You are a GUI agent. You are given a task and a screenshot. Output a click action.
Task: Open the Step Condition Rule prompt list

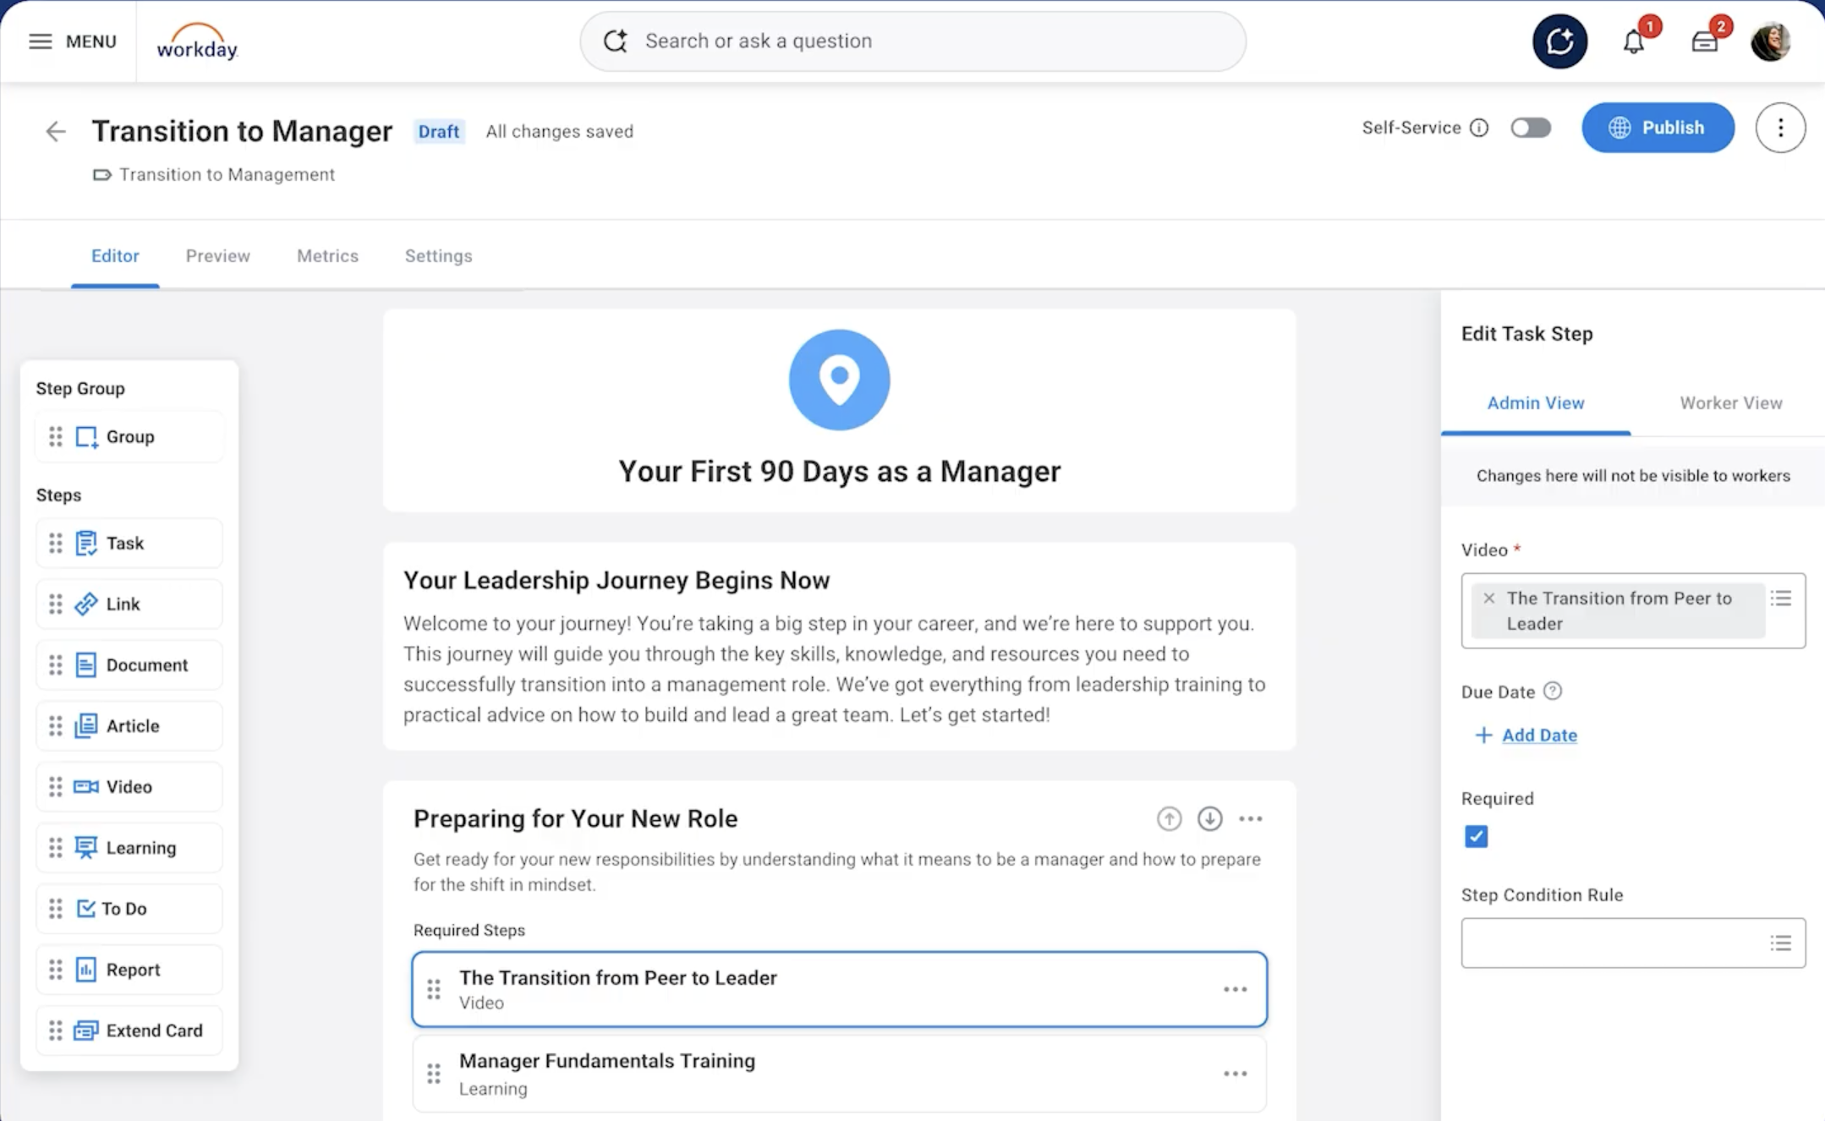[1781, 943]
